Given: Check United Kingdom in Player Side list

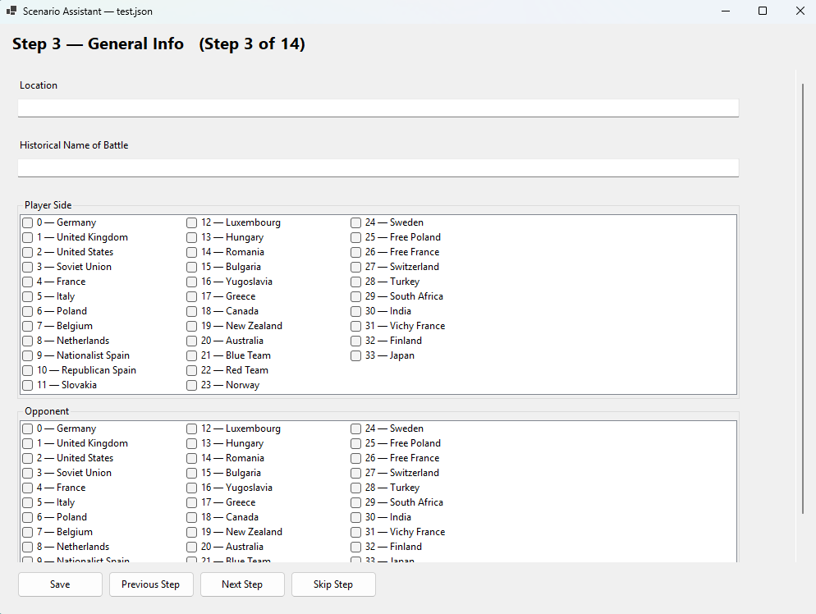Looking at the screenshot, I should click(x=28, y=237).
